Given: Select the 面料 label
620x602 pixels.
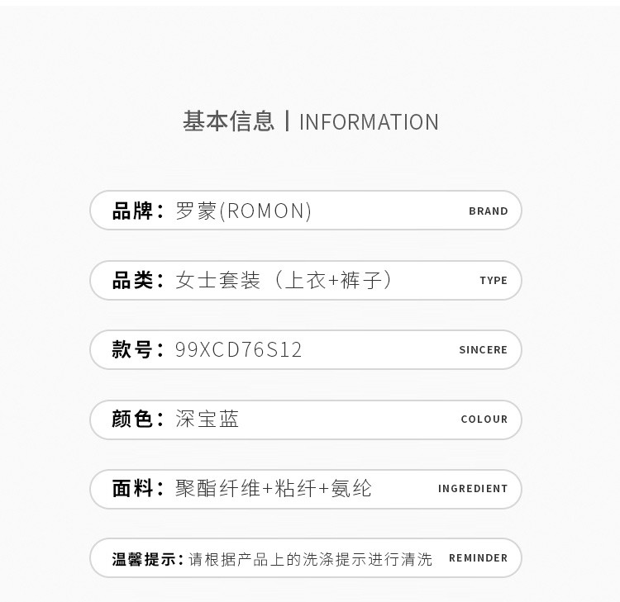Looking at the screenshot, I should click(133, 488).
